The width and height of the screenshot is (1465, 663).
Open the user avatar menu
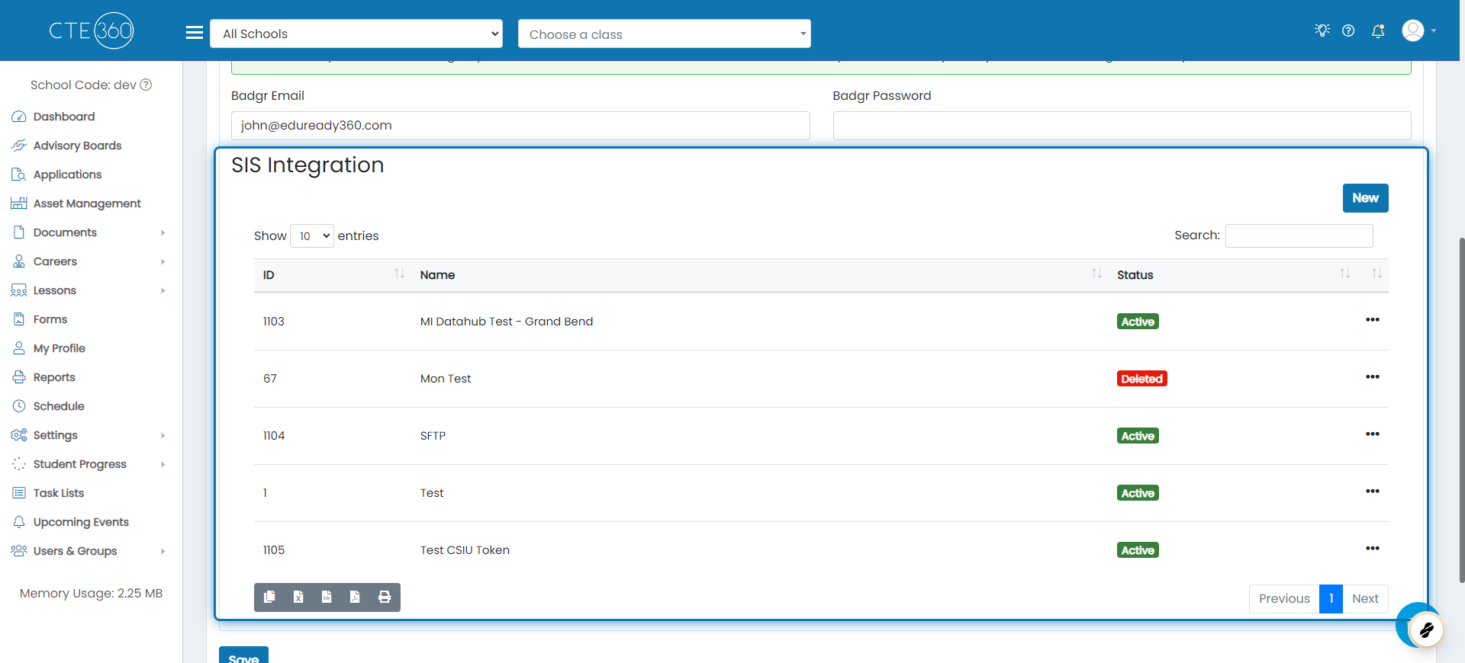(x=1419, y=30)
